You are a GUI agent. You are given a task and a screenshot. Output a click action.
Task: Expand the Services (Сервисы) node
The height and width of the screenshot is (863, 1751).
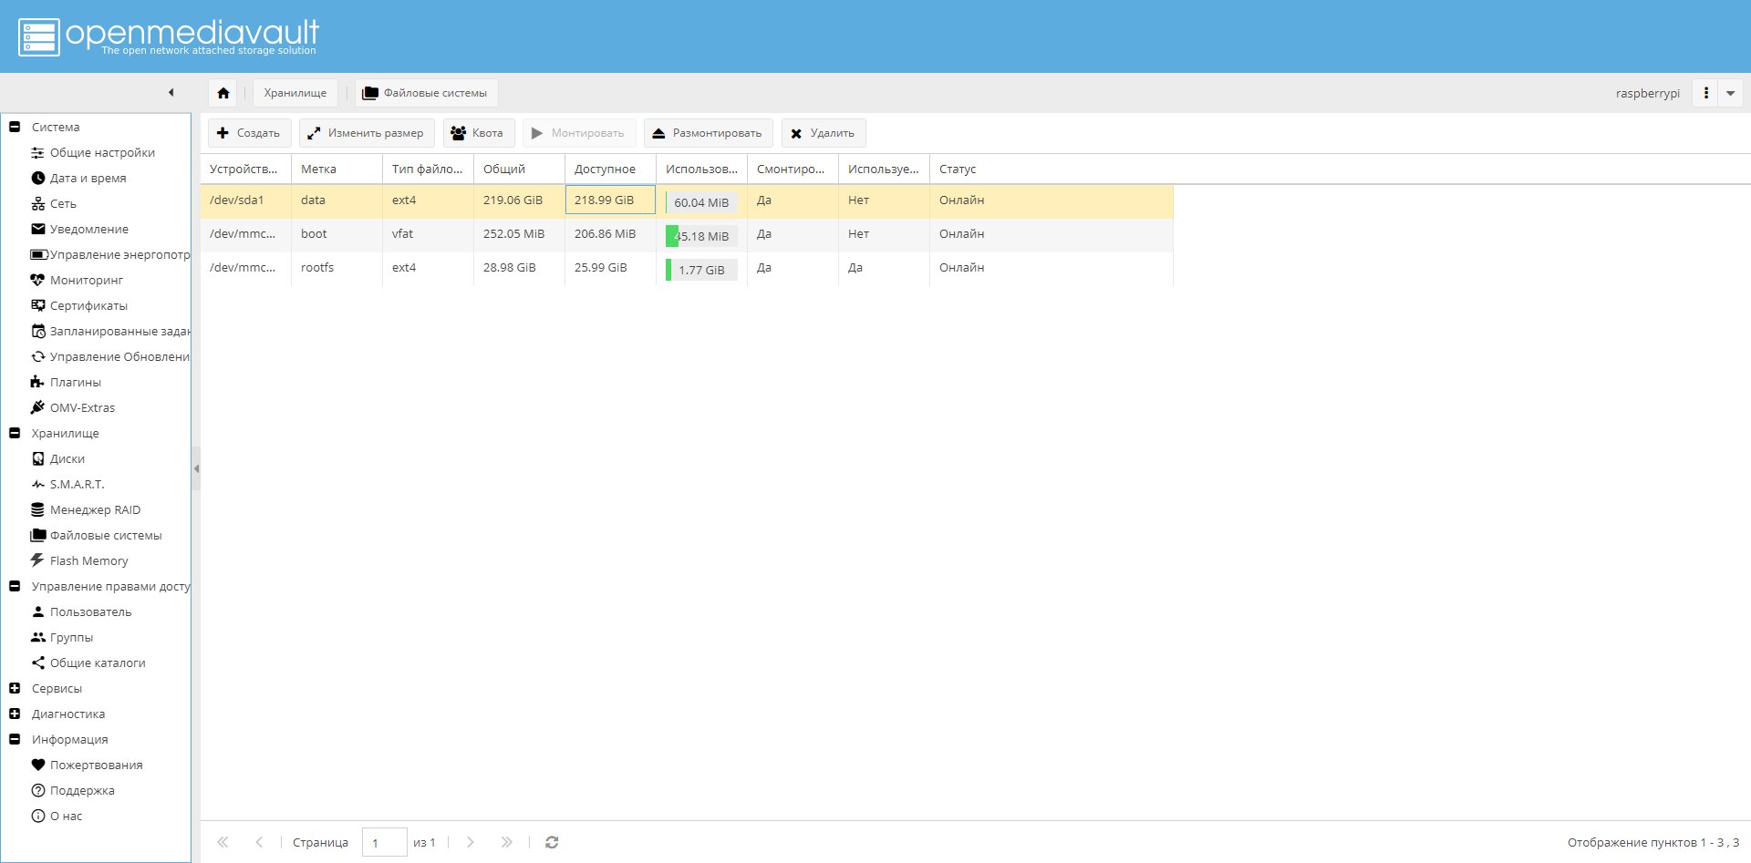tap(15, 689)
